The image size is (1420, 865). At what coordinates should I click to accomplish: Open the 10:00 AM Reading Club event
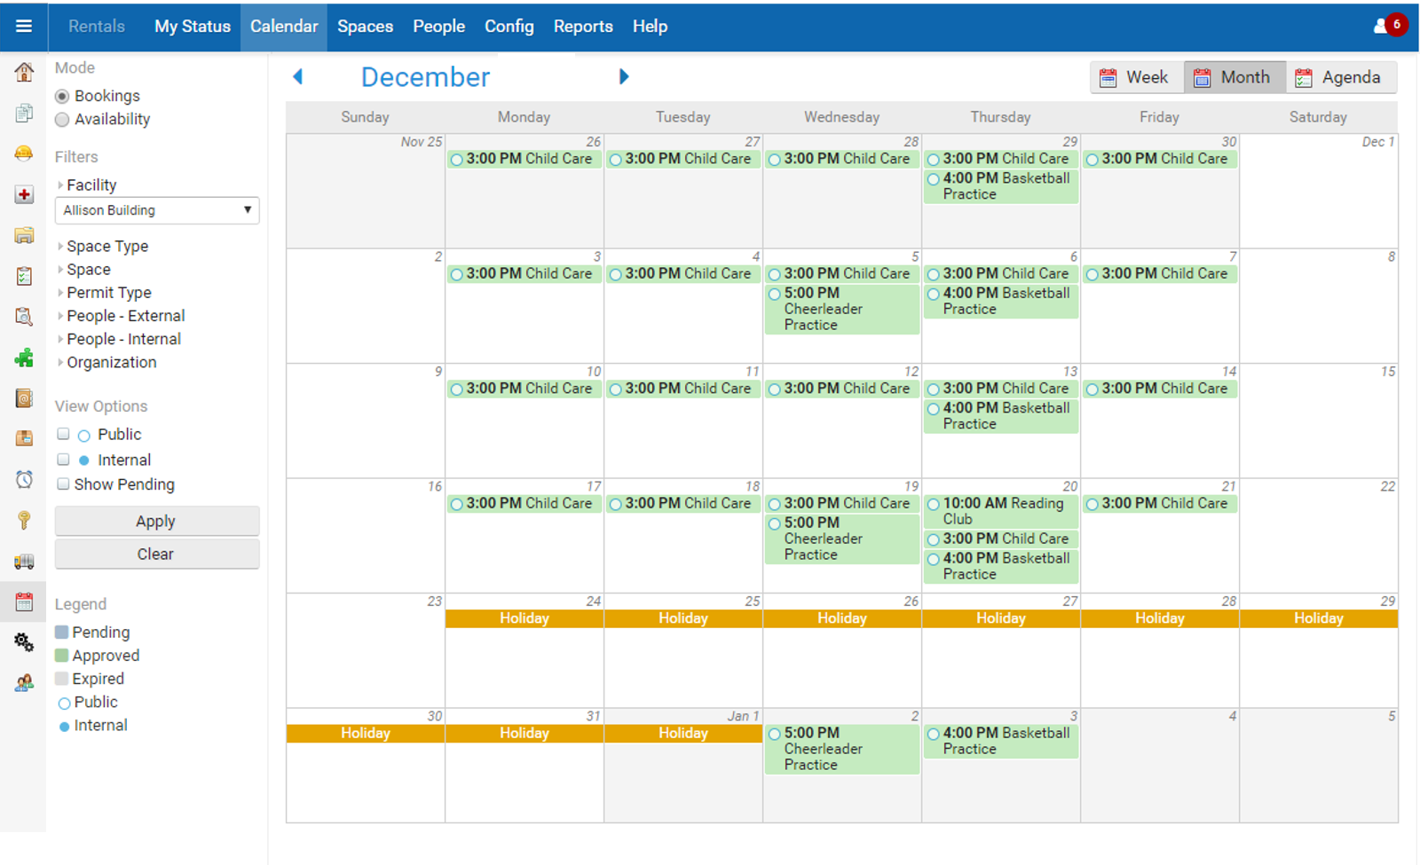[1002, 511]
